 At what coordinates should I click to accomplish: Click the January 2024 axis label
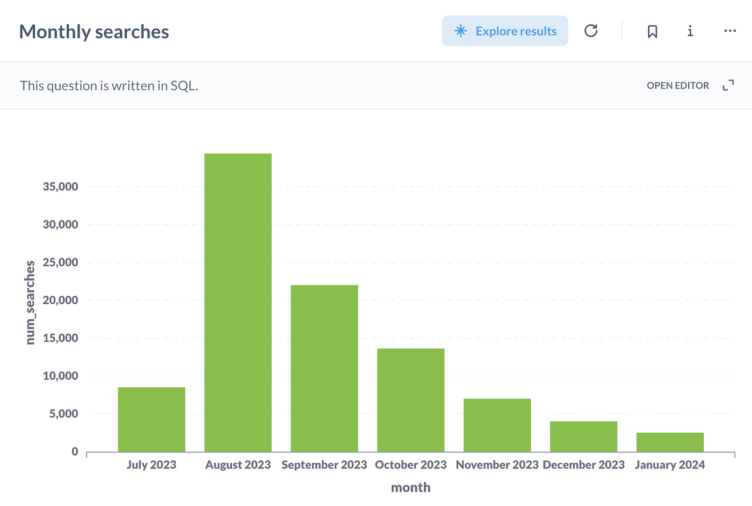click(670, 465)
